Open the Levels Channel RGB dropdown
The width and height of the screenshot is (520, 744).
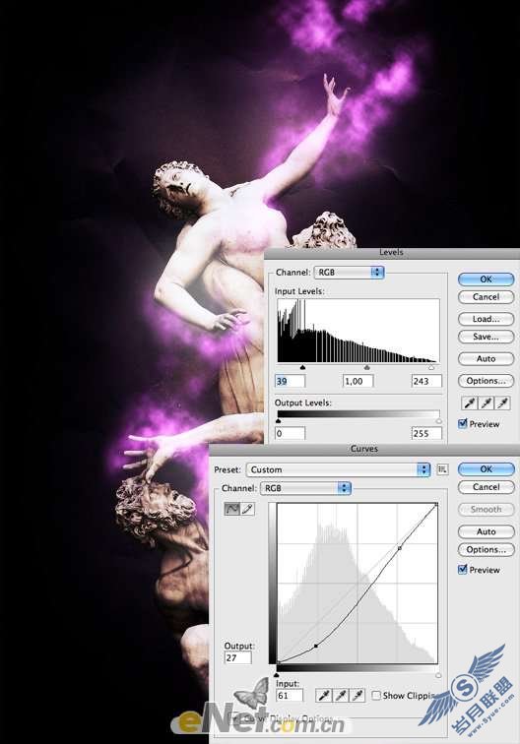pos(349,273)
